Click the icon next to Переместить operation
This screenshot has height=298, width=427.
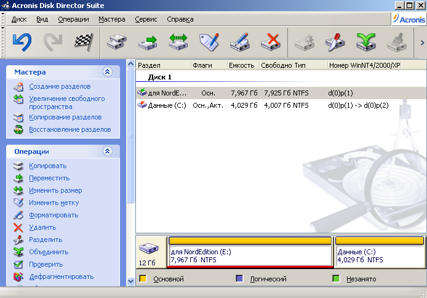pos(18,178)
